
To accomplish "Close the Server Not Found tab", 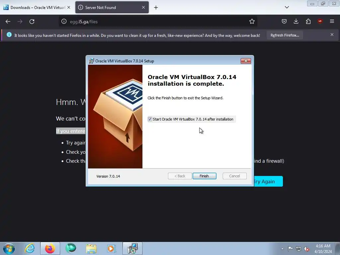I will tap(143, 7).
